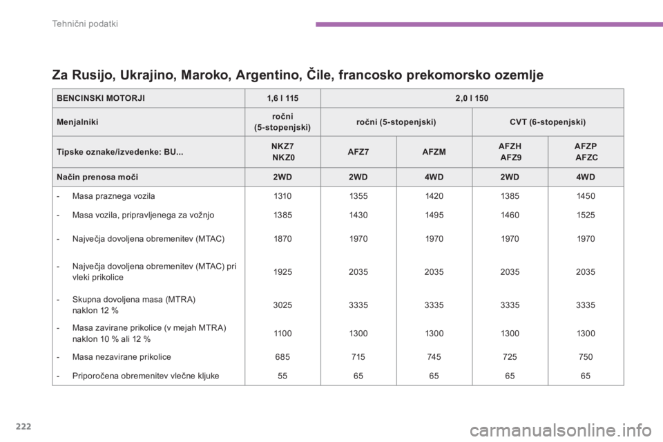
Task: Click the 'NKZ7 NKZ0' type code cell
Action: (x=282, y=152)
